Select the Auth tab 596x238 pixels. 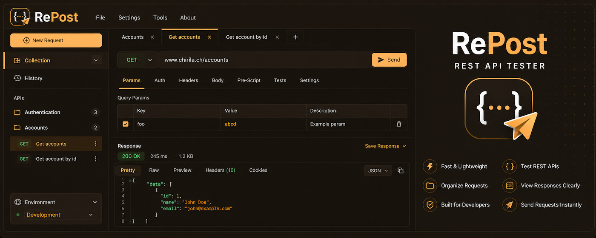(160, 80)
